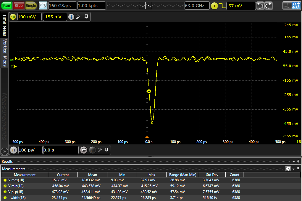The height and width of the screenshot is (201, 302).
Task: Trigger a Single acquisition
Action: point(31,5)
